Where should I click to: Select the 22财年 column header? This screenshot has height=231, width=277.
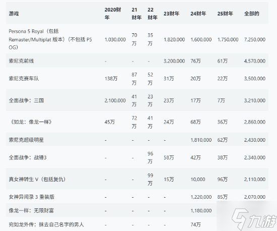[x=153, y=14]
